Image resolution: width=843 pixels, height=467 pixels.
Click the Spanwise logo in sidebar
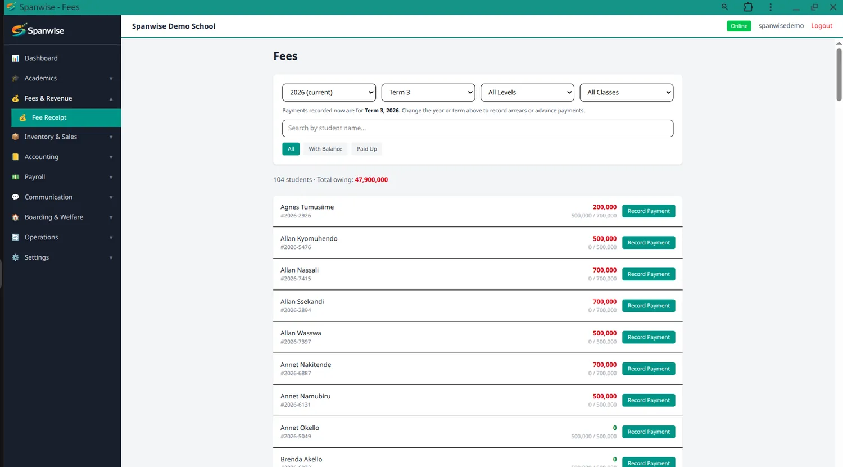(x=38, y=30)
